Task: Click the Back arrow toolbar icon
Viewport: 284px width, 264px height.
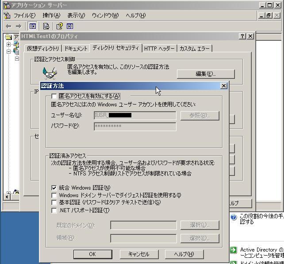Action: (8, 27)
